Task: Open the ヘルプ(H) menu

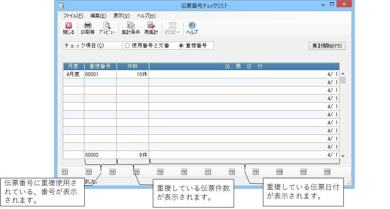Action: click(x=146, y=16)
